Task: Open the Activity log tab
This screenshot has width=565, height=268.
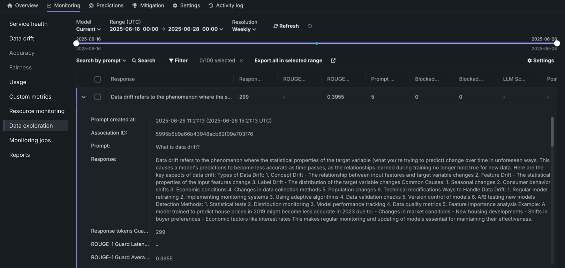Action: [226, 6]
